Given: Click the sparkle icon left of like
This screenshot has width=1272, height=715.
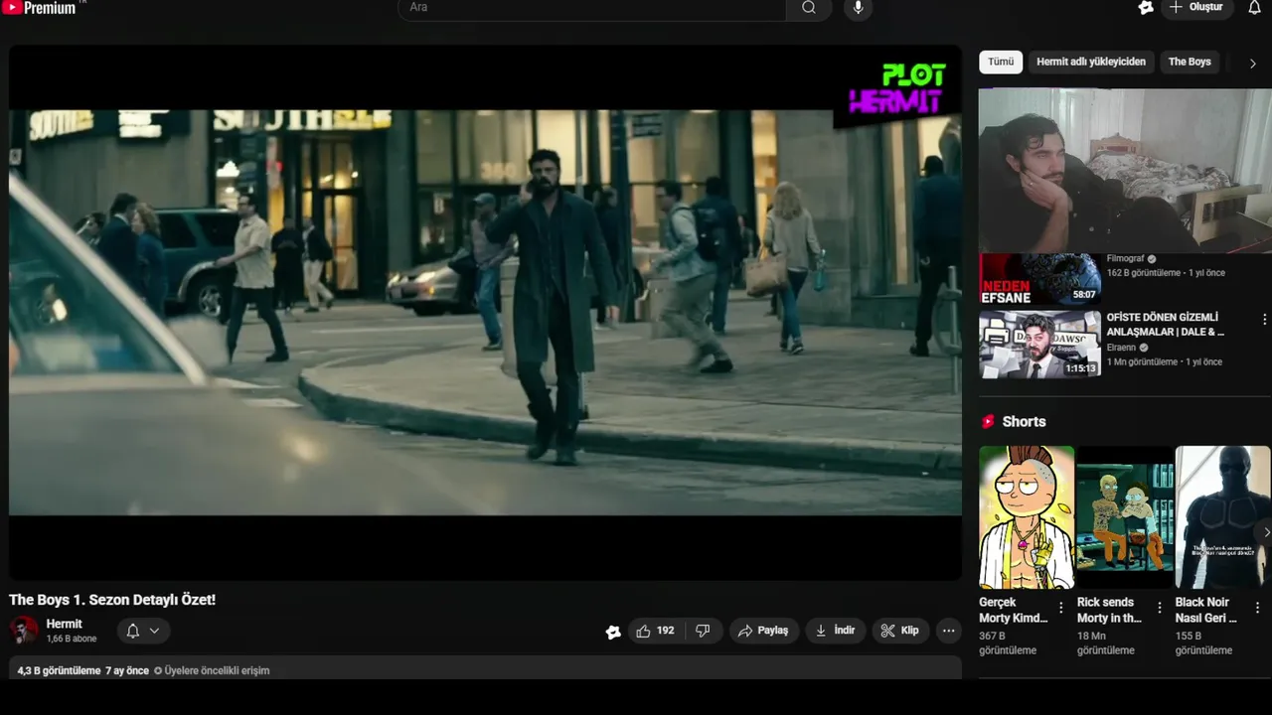Looking at the screenshot, I should click(613, 632).
